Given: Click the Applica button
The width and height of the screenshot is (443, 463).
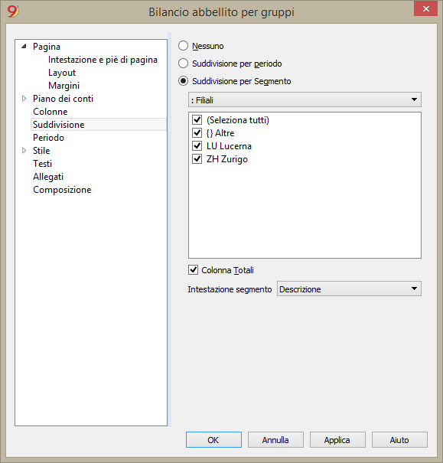Looking at the screenshot, I should pos(337,440).
